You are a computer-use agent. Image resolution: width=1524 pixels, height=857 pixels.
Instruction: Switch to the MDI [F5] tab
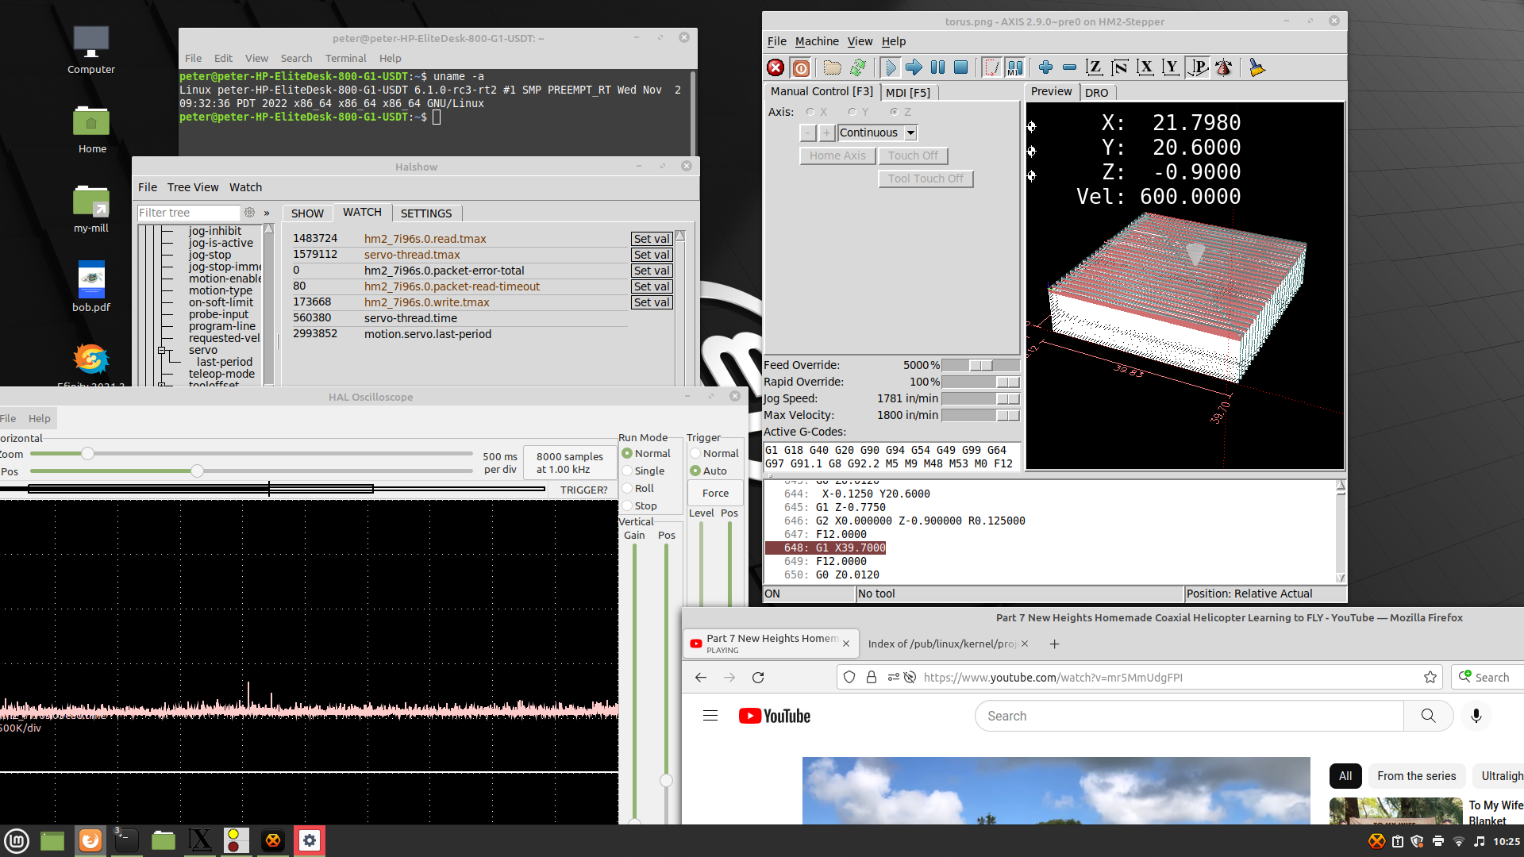[908, 93]
